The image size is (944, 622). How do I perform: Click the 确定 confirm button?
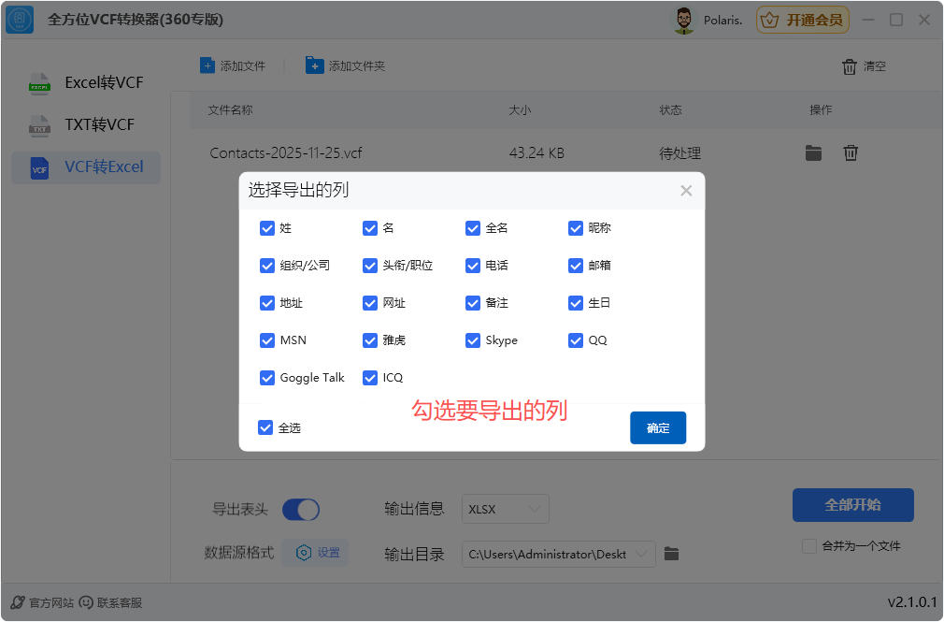pyautogui.click(x=658, y=427)
